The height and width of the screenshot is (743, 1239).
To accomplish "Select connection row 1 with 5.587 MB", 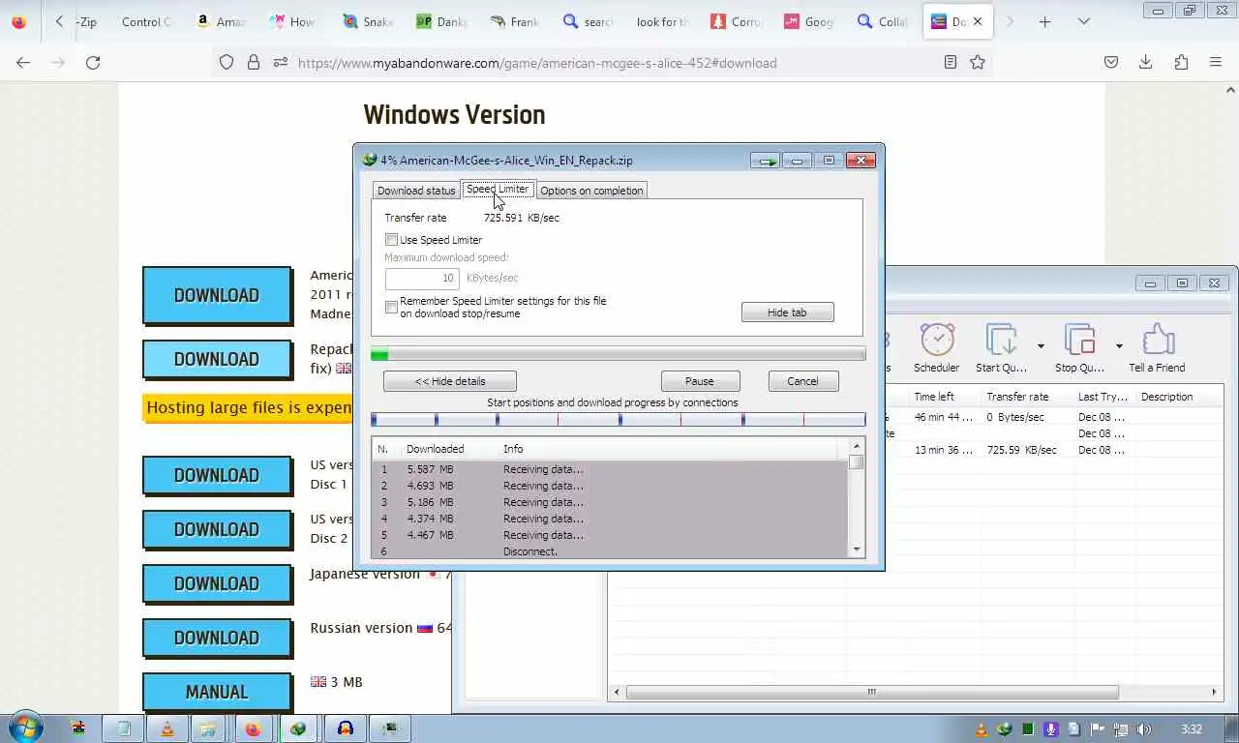I will (x=609, y=469).
